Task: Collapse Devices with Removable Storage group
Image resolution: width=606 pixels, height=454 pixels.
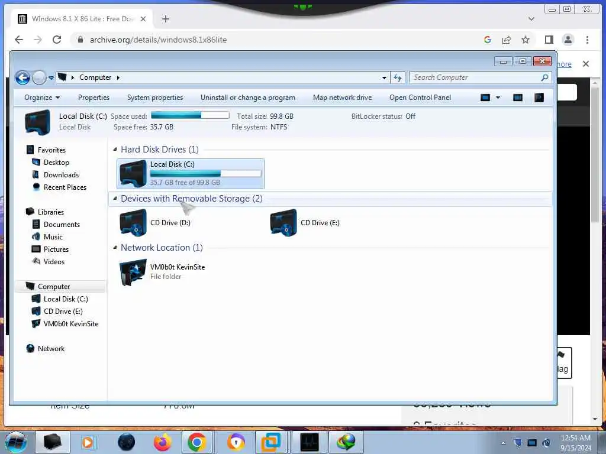Action: click(x=115, y=199)
